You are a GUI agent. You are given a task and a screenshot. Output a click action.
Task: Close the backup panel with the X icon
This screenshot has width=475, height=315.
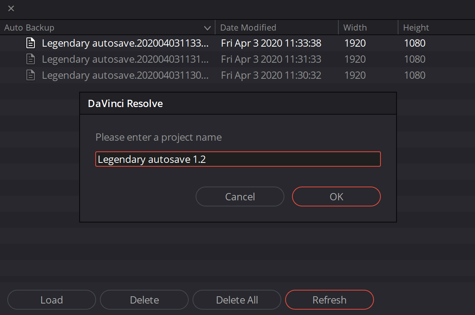(x=11, y=8)
